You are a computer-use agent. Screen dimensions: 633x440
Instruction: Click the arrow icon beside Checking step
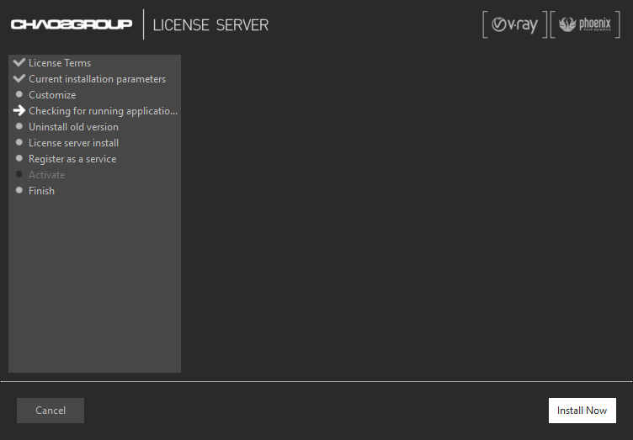(x=19, y=110)
